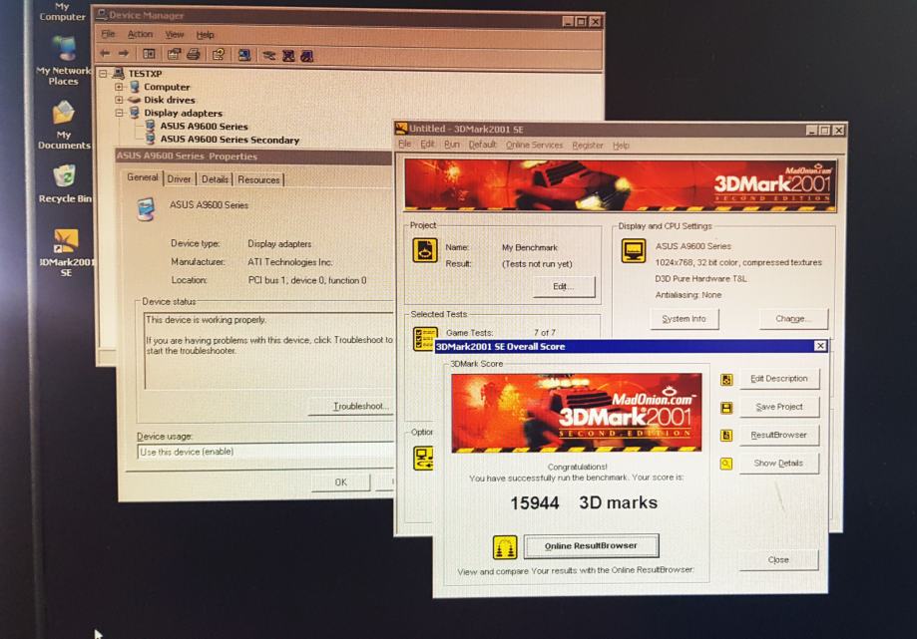This screenshot has height=639, width=917.
Task: Click the Show Details button
Action: [x=778, y=464]
